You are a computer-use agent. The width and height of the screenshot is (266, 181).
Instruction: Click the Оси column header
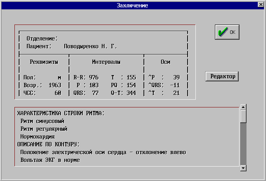pyautogui.click(x=166, y=62)
